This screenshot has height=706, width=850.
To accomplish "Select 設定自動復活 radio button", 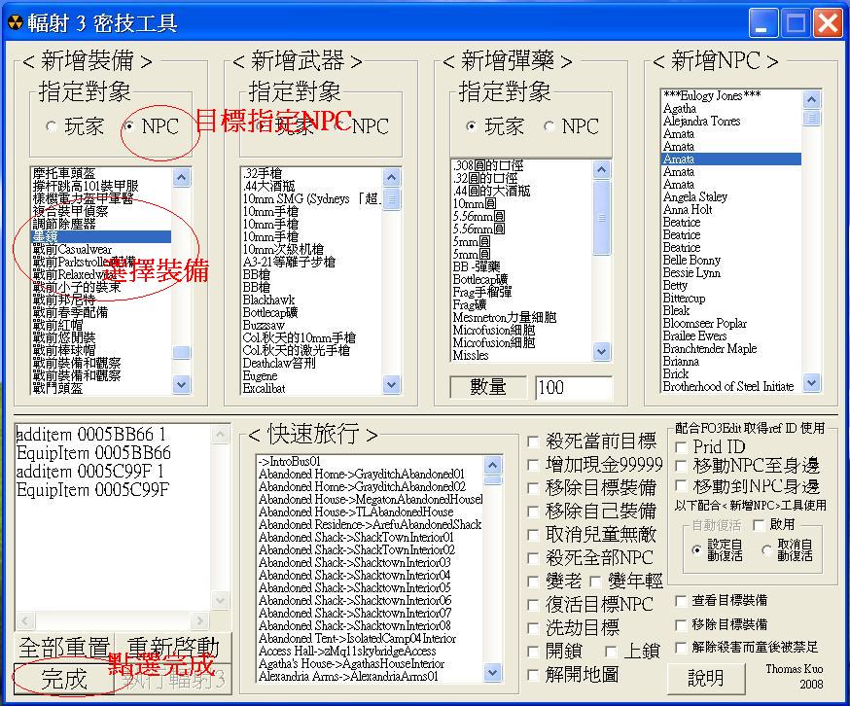I will point(695,550).
